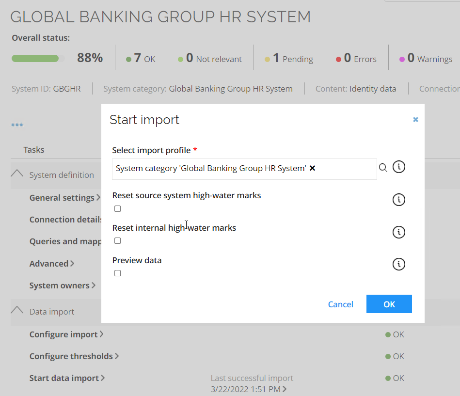Click the 0 Warnings status count

click(x=426, y=58)
